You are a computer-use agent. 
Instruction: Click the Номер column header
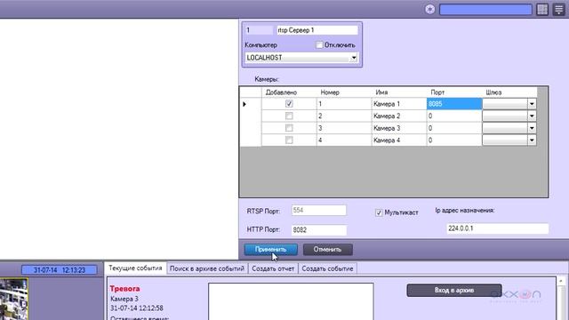click(344, 92)
